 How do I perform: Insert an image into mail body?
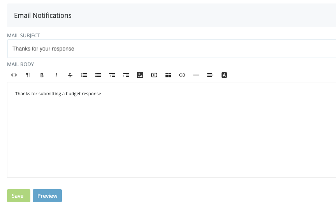pyautogui.click(x=140, y=75)
